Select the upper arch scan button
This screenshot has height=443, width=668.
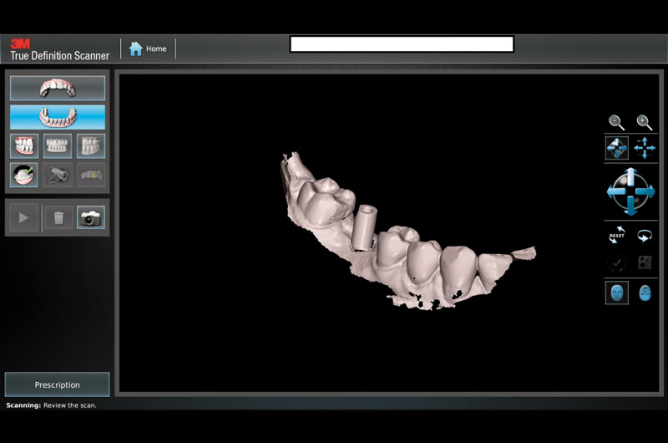[58, 89]
